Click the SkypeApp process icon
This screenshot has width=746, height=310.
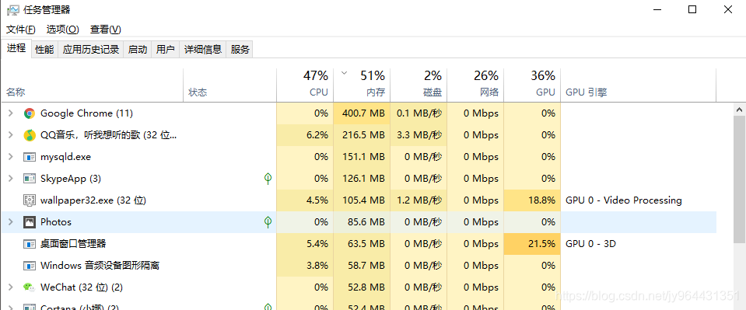[30, 179]
